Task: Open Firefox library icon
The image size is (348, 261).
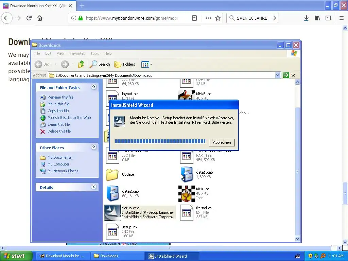Action: [317, 18]
